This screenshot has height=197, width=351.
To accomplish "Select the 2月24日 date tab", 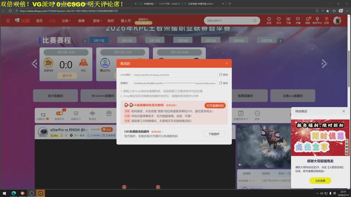I will click(183, 40).
